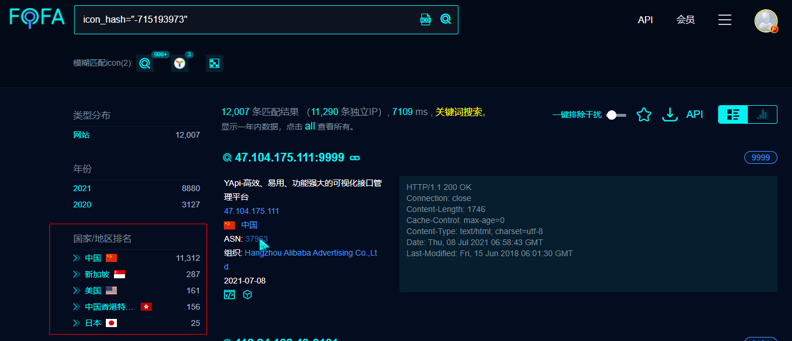Select the fuzzy match icon with badge 3
This screenshot has width=792, height=341.
coord(180,63)
